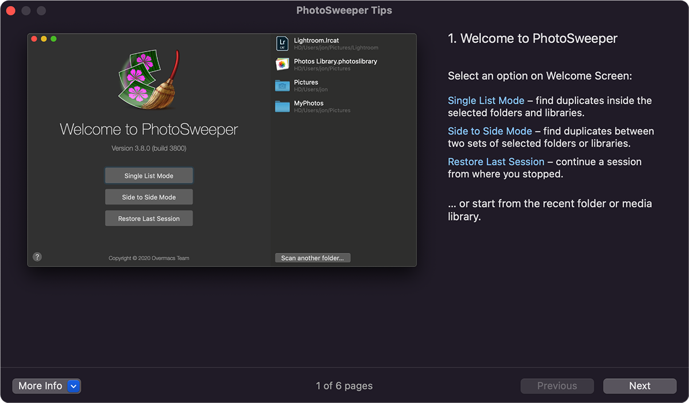Select Photos Library.photoslibrary entry
The width and height of the screenshot is (689, 403).
(335, 61)
